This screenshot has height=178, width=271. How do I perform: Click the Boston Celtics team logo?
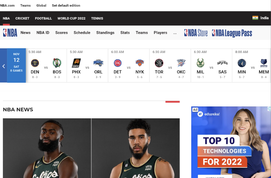tap(57, 63)
